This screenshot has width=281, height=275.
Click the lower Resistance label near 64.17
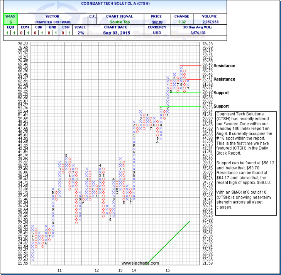(x=225, y=79)
